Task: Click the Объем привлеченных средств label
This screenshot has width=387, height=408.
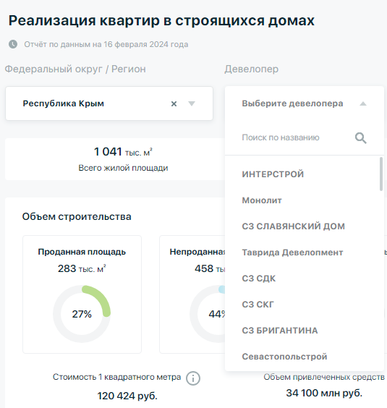Action: click(324, 377)
